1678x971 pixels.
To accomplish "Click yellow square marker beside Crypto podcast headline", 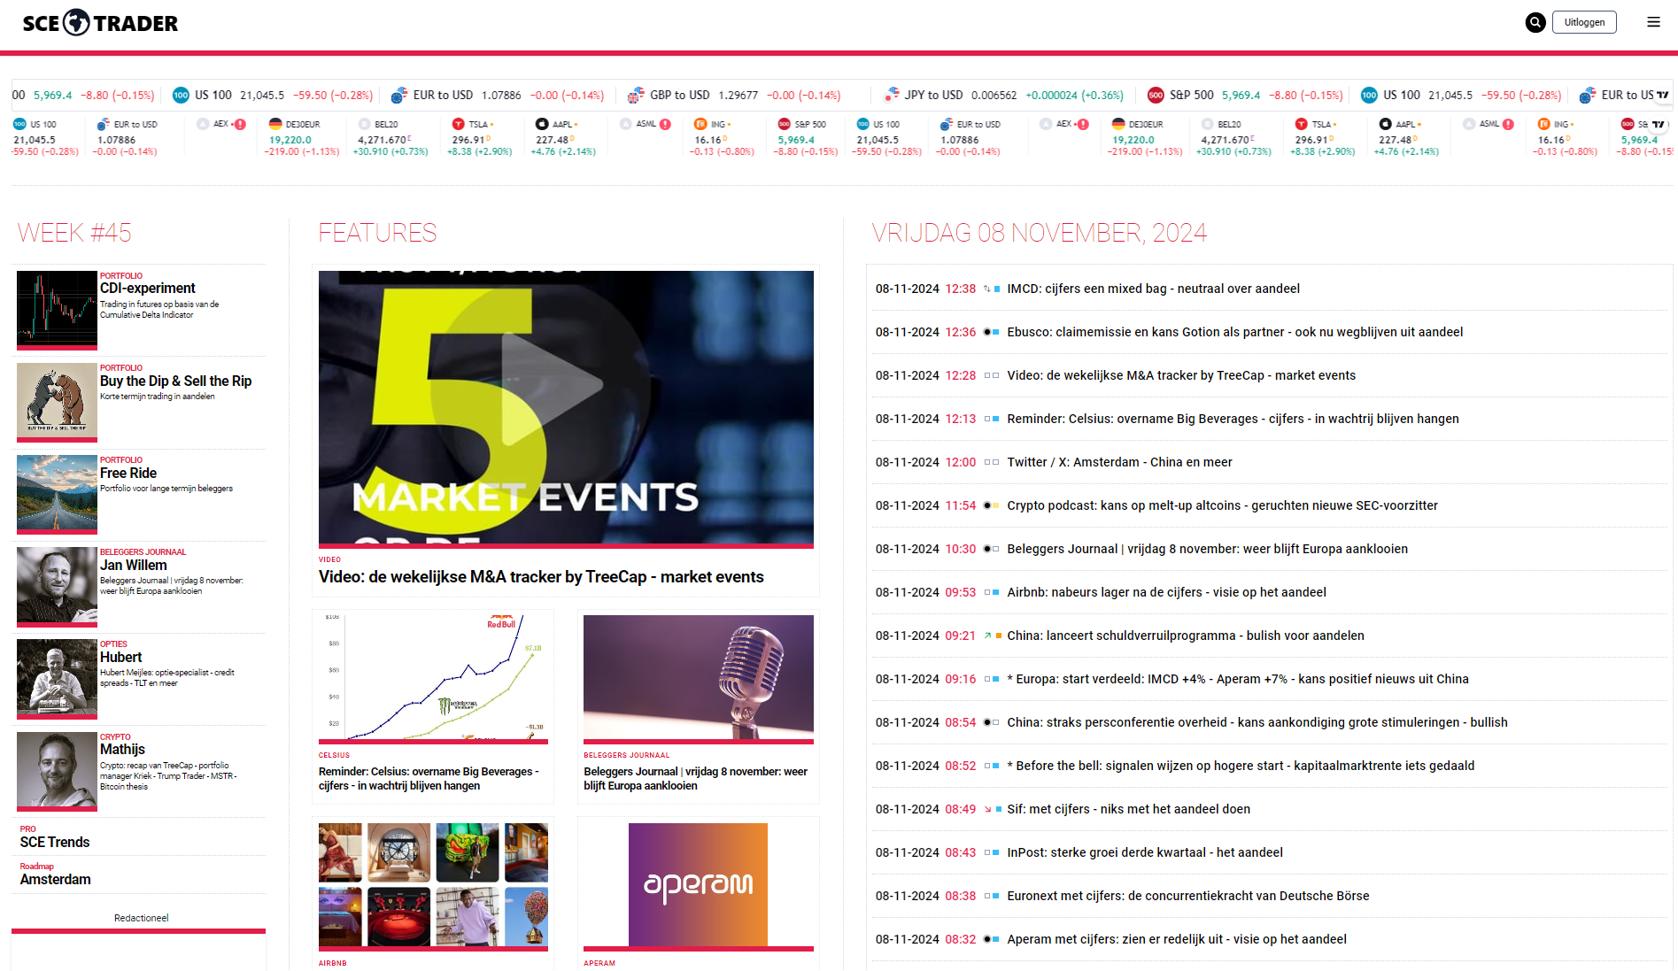I will pos(998,506).
